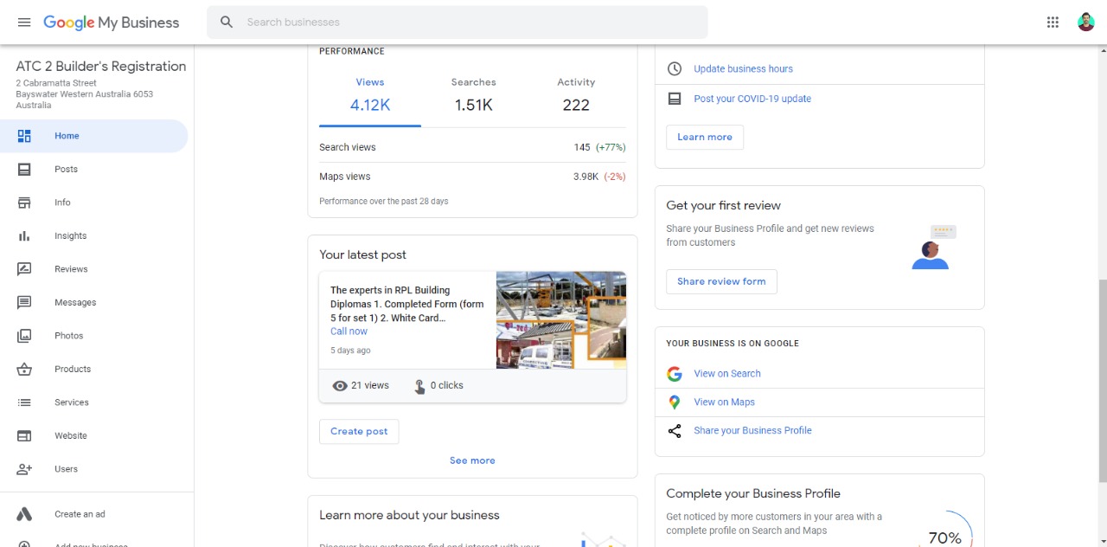Switch to the Activity performance tab

click(576, 94)
